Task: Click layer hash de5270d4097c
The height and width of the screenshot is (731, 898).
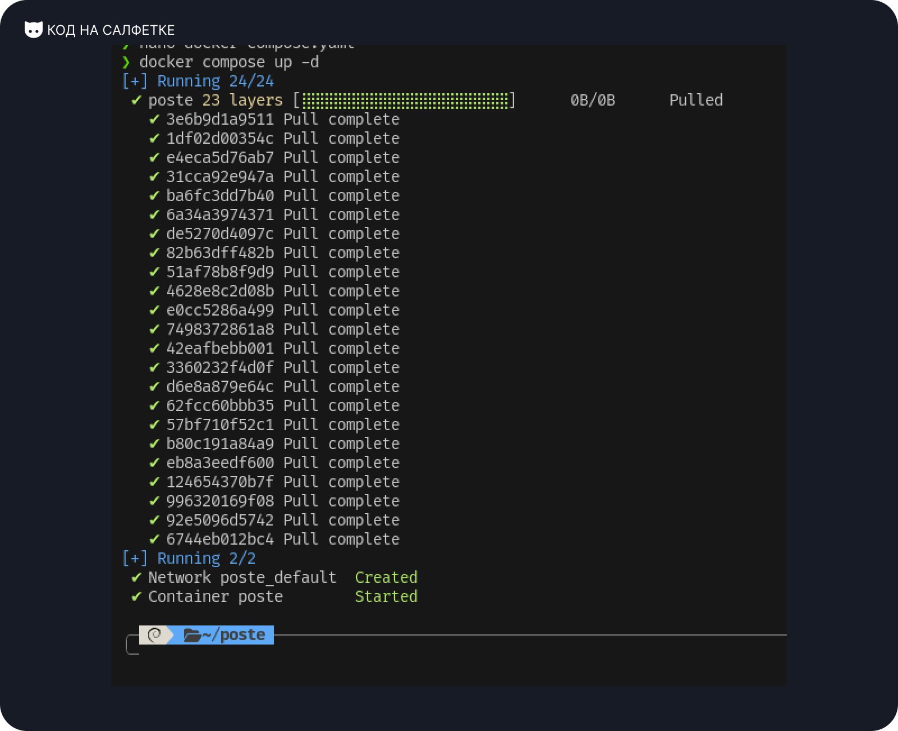Action: point(220,234)
